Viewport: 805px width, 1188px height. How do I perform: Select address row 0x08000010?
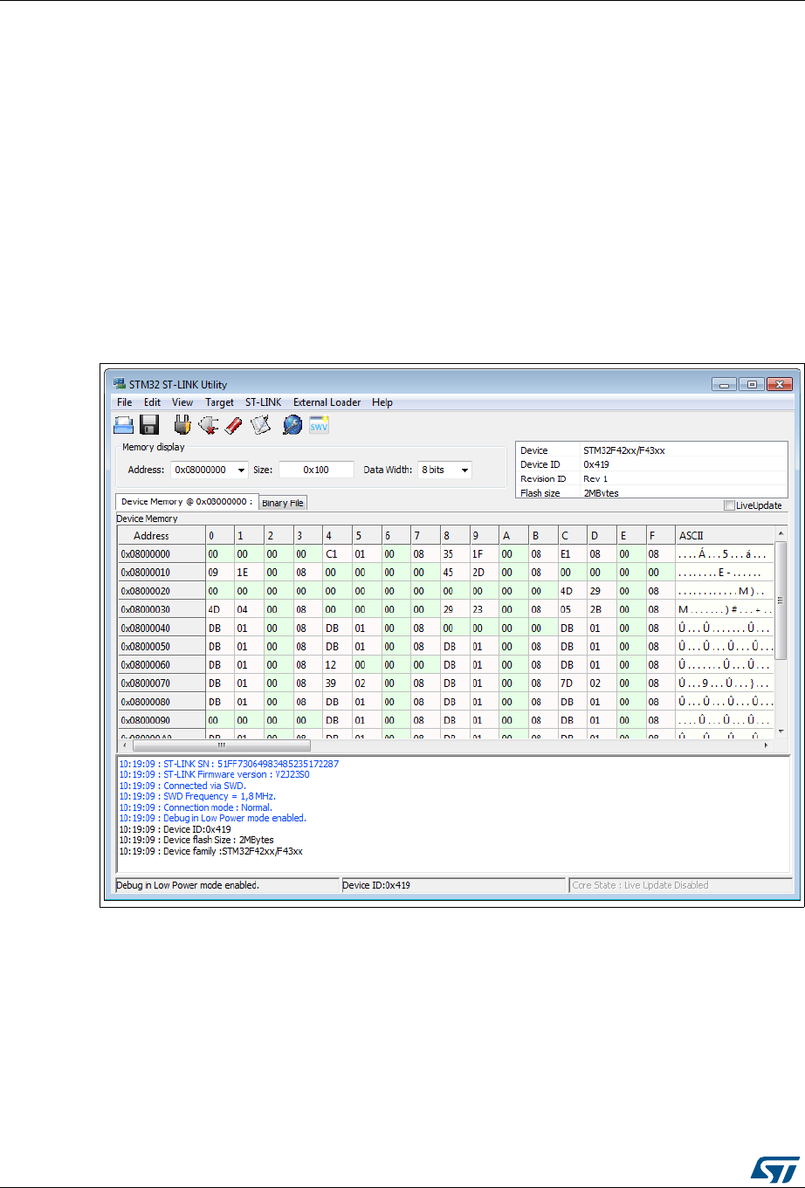[x=160, y=573]
